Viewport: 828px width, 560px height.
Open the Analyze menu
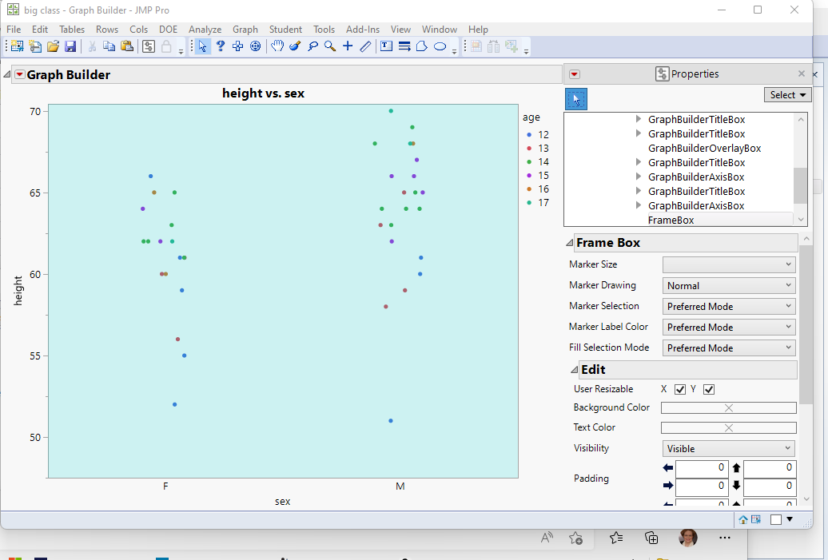[205, 30]
